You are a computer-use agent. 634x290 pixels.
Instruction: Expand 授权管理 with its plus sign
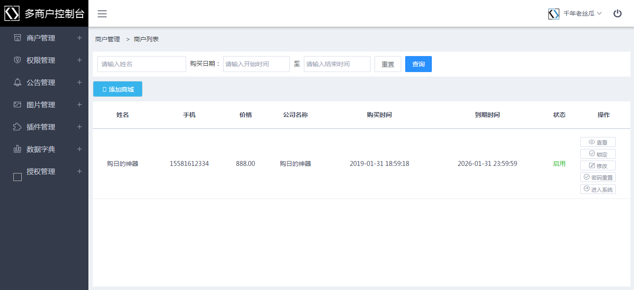pyautogui.click(x=80, y=171)
